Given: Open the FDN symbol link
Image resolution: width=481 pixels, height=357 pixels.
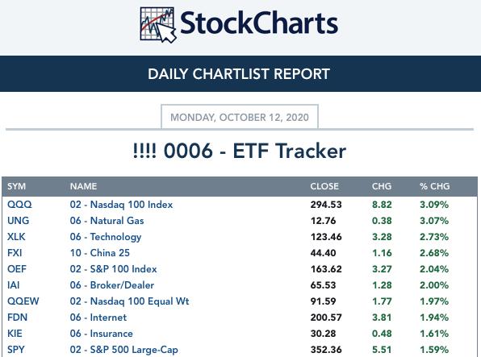Looking at the screenshot, I should pyautogui.click(x=17, y=318).
